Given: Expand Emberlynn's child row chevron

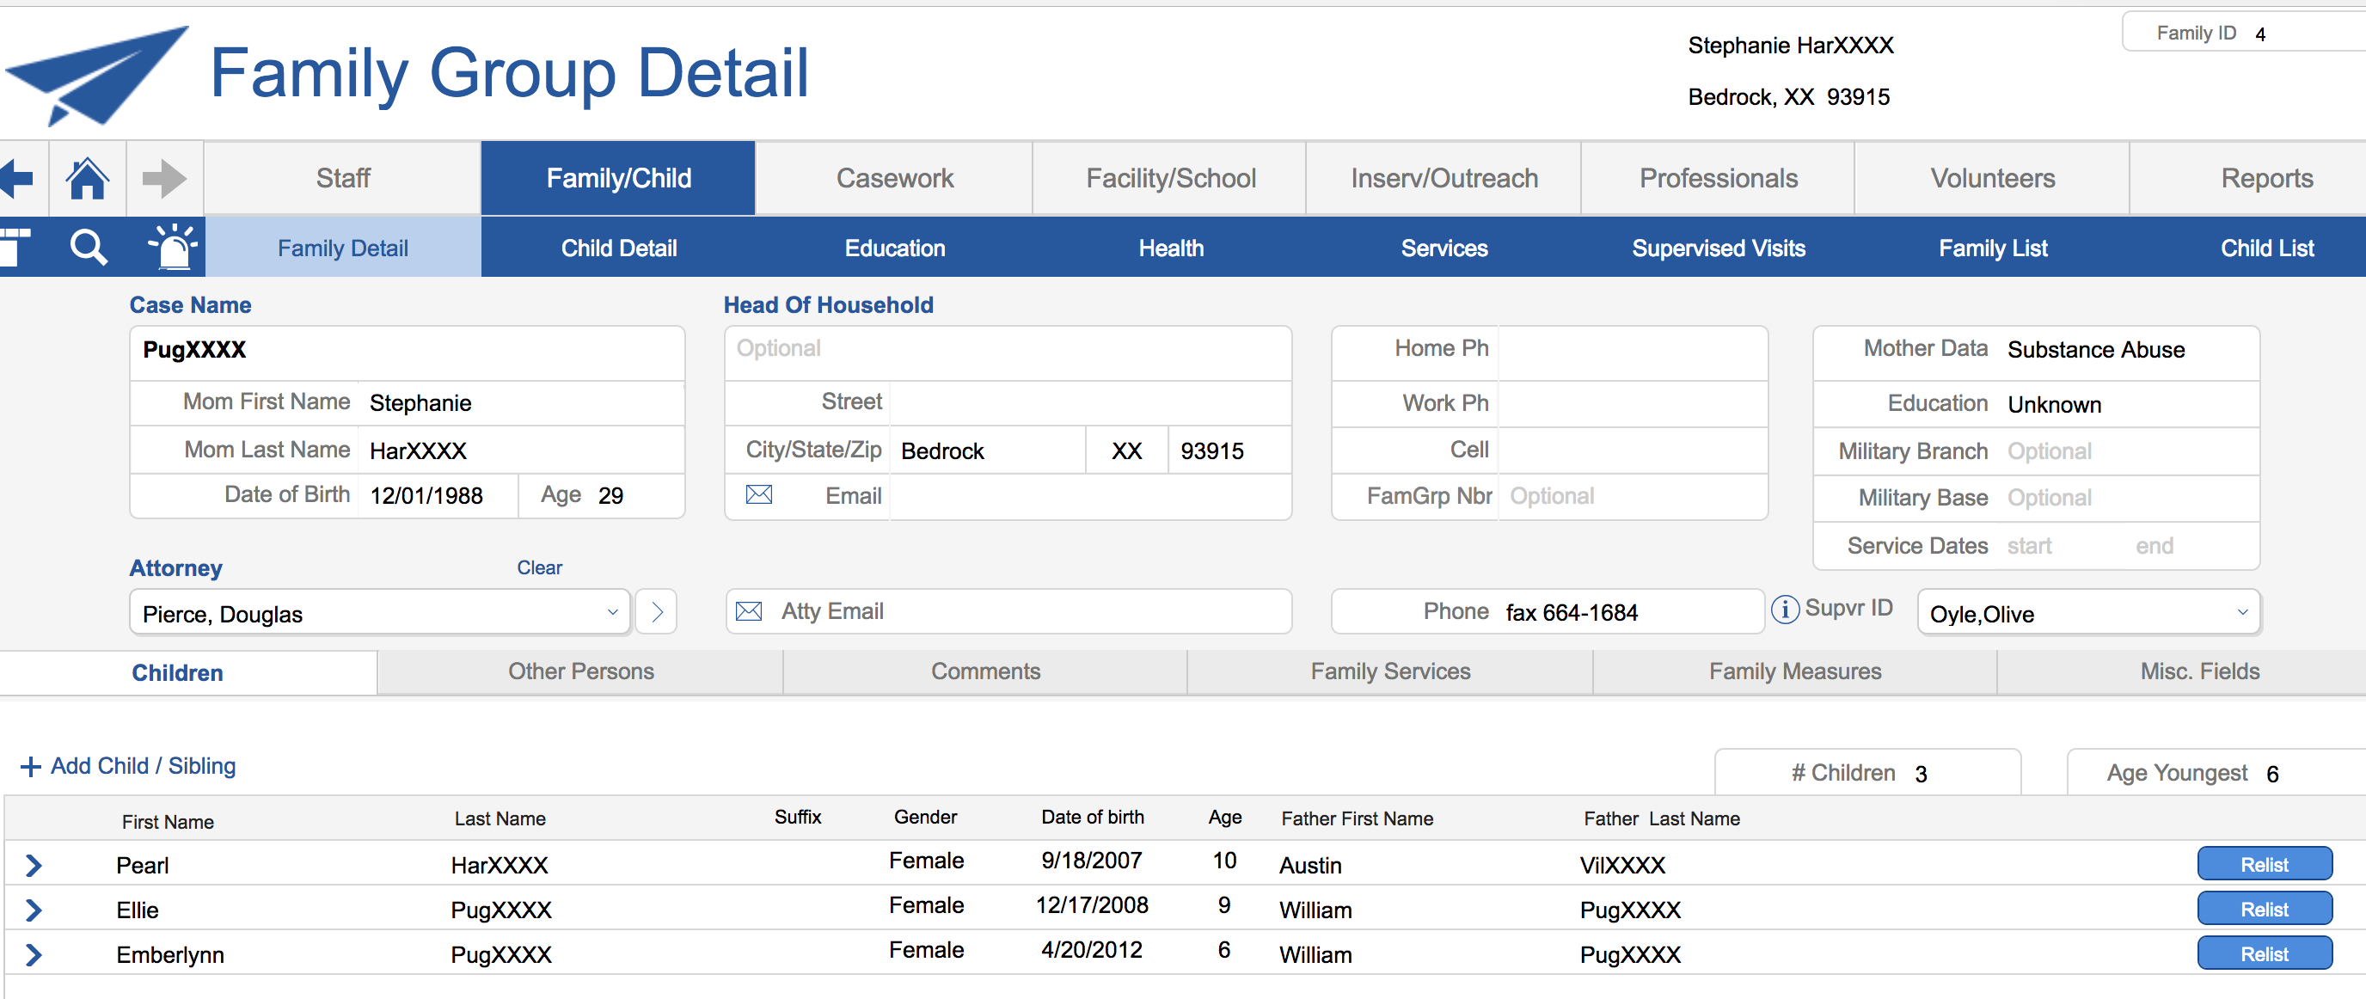Looking at the screenshot, I should coord(34,955).
